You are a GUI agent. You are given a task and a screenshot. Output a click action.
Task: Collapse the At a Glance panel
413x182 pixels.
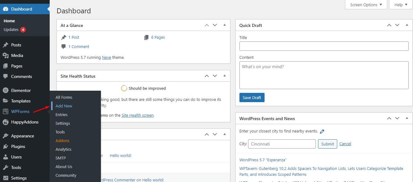[225, 25]
